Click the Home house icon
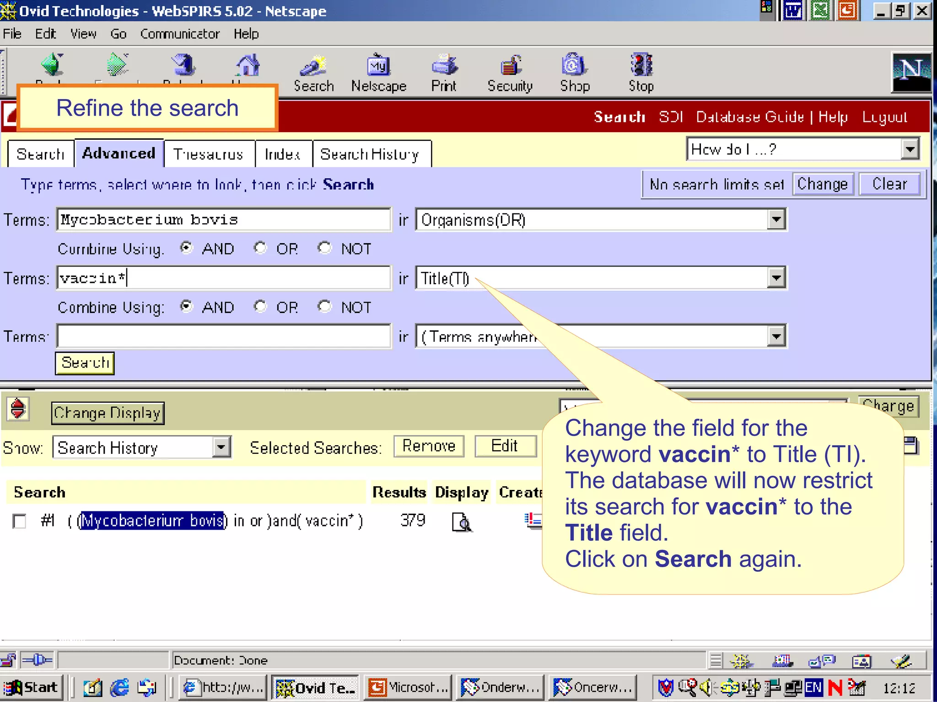 (x=248, y=66)
